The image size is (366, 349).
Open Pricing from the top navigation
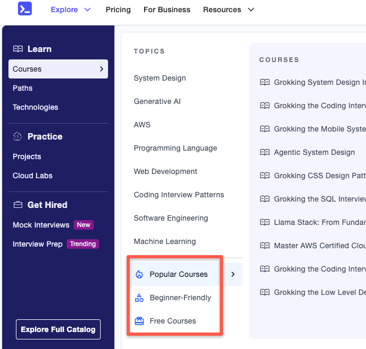tap(118, 10)
